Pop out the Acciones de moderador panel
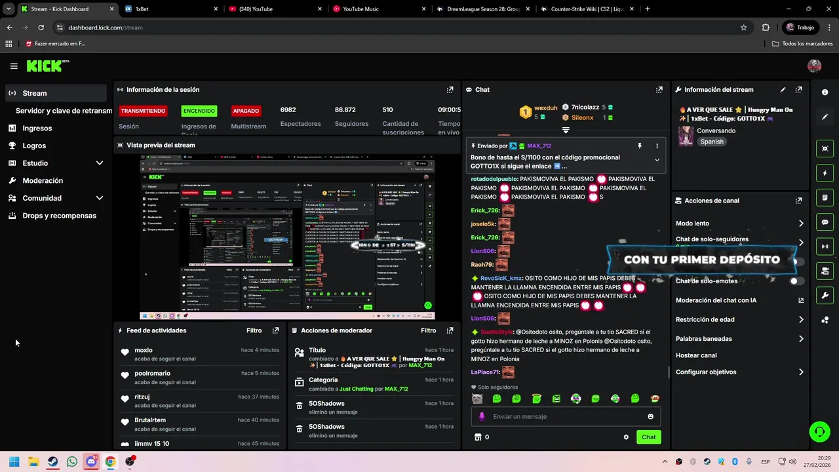This screenshot has height=472, width=839. (450, 330)
